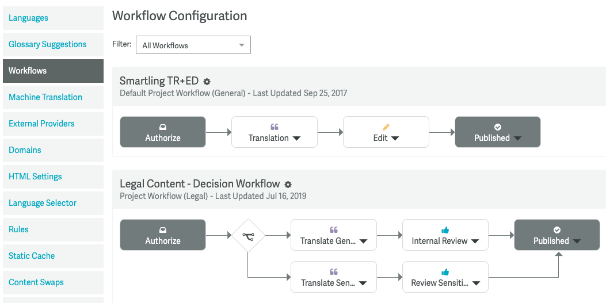Select External Providers from sidebar

point(41,124)
